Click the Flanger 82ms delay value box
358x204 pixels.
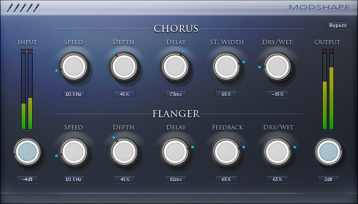tap(175, 180)
